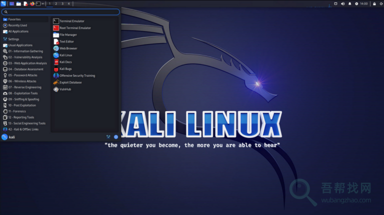The width and height of the screenshot is (384, 215).
Task: Click the log out icon in panel
Action: 380,3
